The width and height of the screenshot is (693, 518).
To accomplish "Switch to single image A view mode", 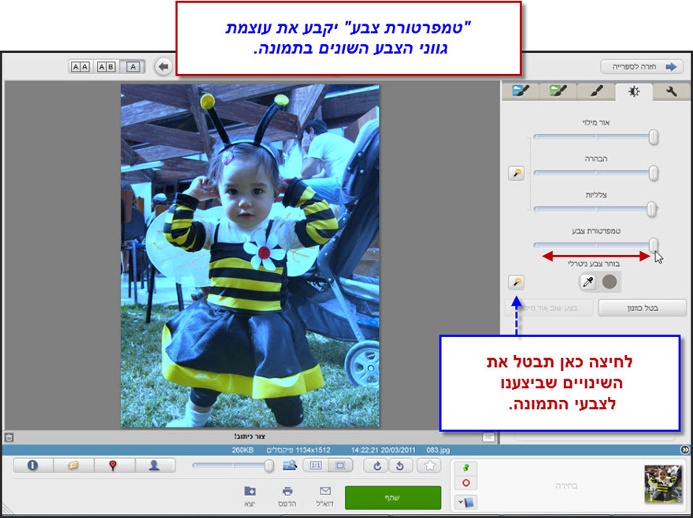I will 132,66.
